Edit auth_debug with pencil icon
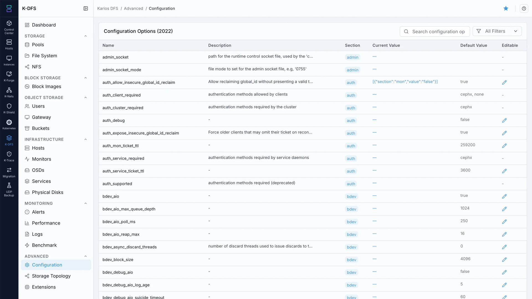Image resolution: width=532 pixels, height=299 pixels. (x=504, y=120)
